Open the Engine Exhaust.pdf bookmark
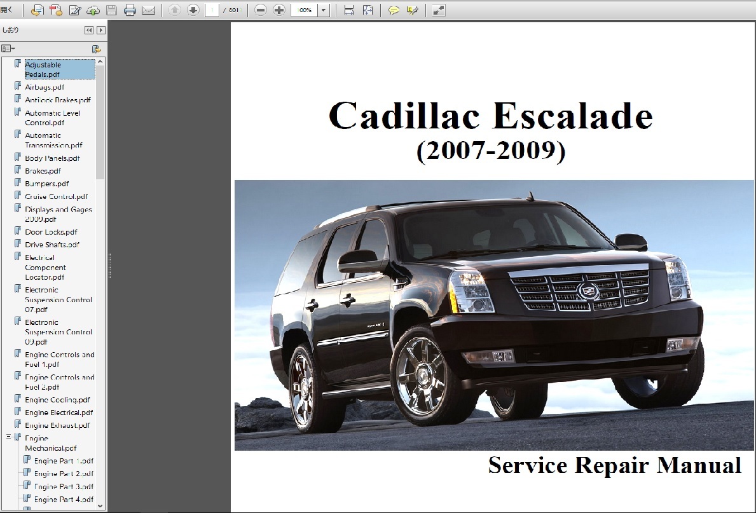The width and height of the screenshot is (756, 513). (57, 426)
